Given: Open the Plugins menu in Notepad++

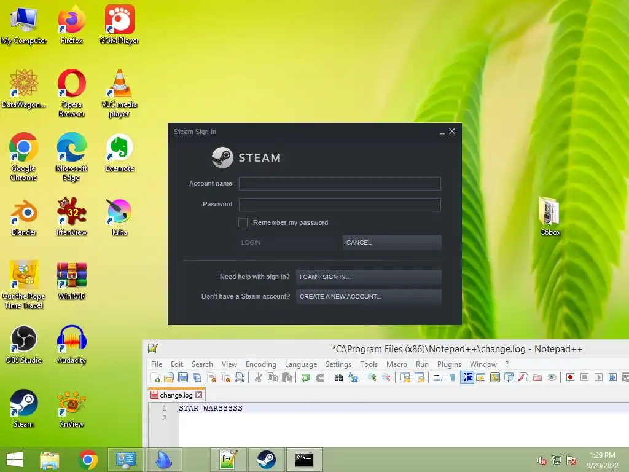Looking at the screenshot, I should coord(449,364).
